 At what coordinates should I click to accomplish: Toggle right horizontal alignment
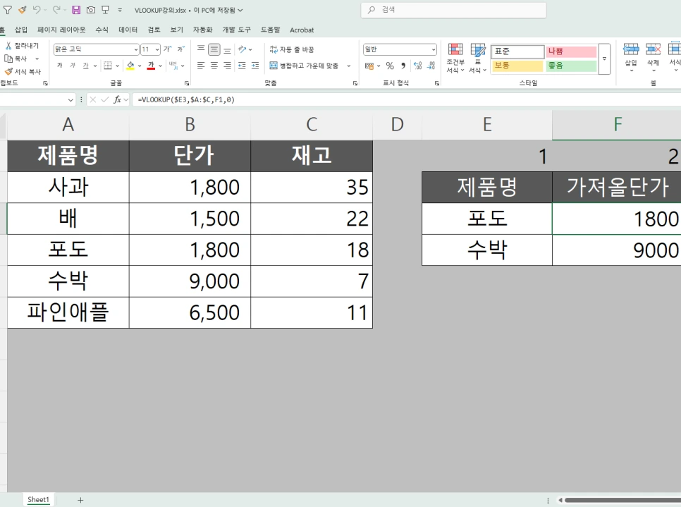click(227, 65)
